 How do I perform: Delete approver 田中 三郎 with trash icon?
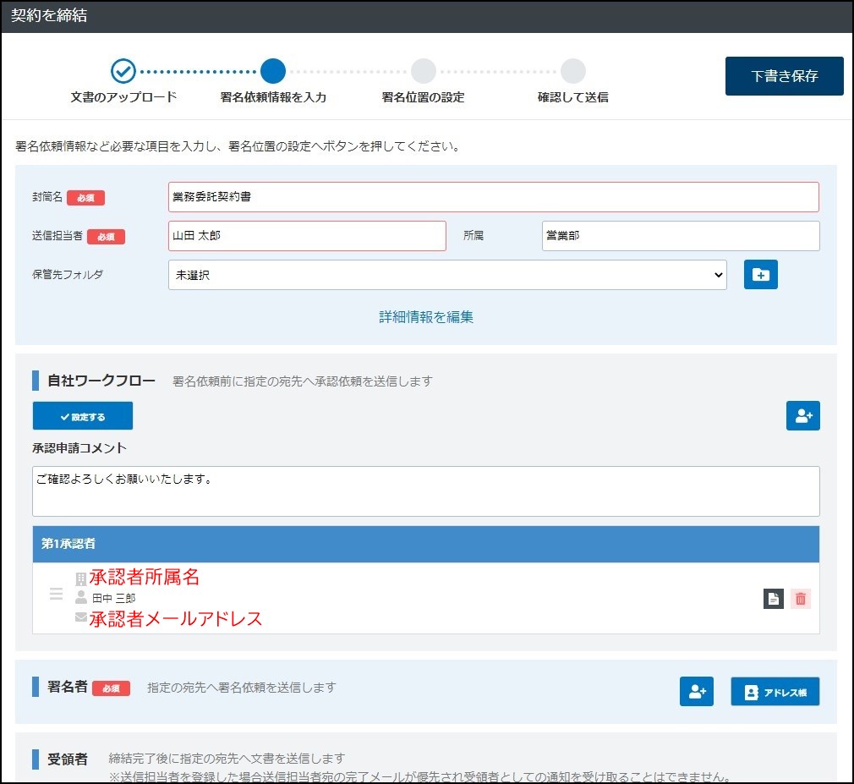(x=801, y=599)
